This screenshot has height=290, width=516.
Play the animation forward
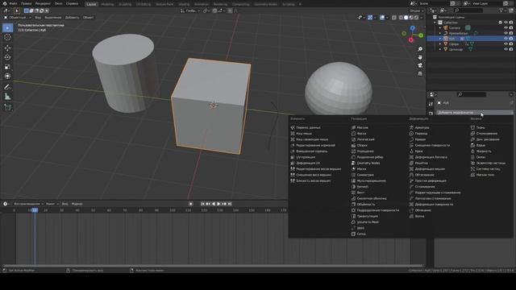[x=218, y=204]
